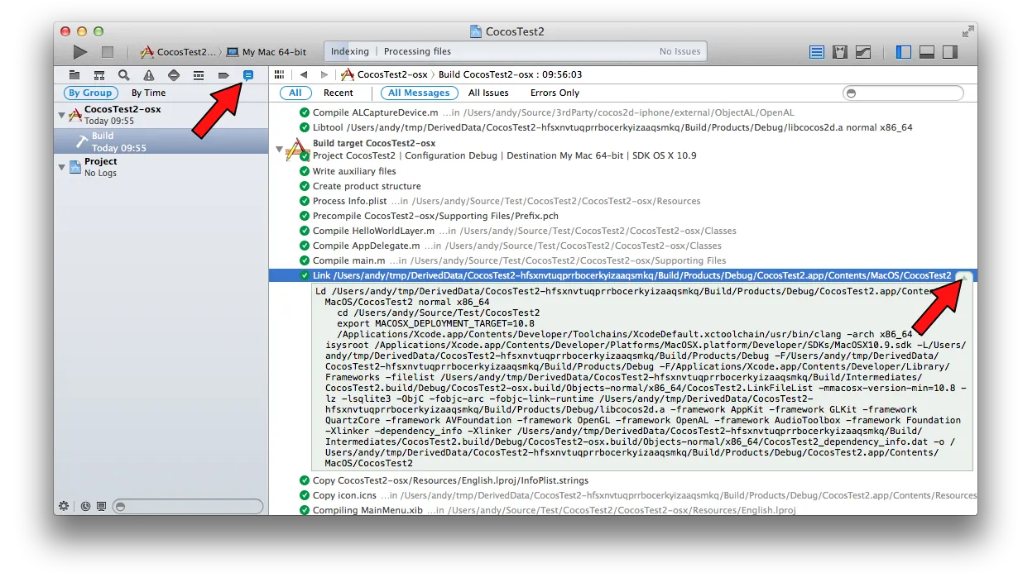Filter log to All Issues
1018x587 pixels.
click(488, 93)
